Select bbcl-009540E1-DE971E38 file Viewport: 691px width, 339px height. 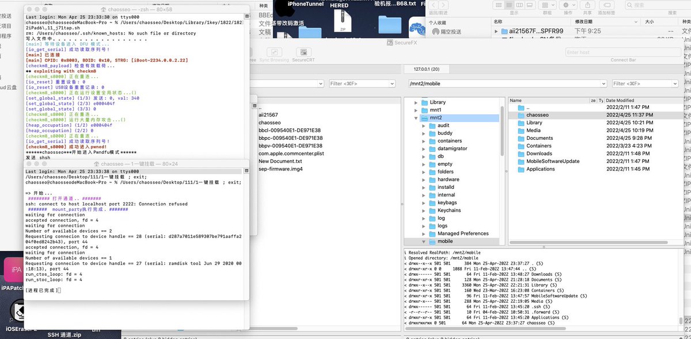tap(290, 131)
